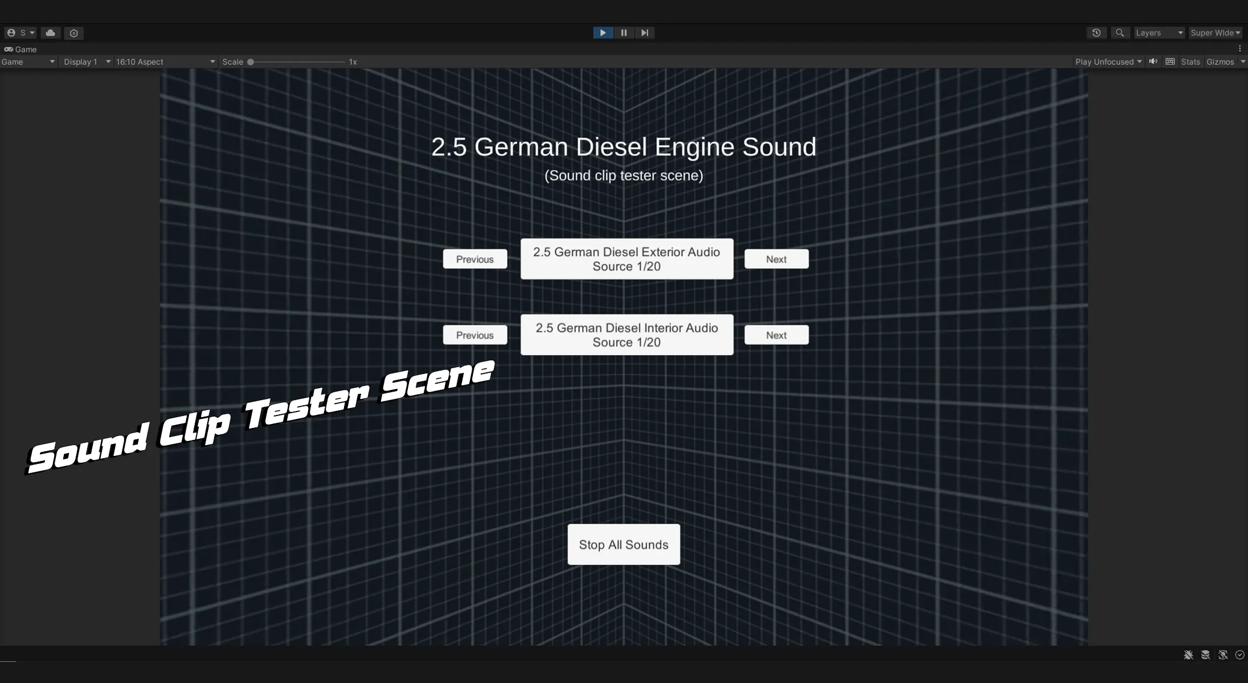
Task: Click Next beside Exterior Audio Source
Action: [x=776, y=259]
